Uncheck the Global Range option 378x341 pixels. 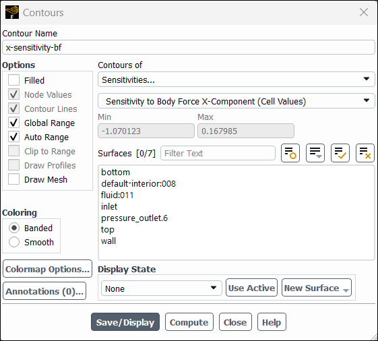click(13, 123)
